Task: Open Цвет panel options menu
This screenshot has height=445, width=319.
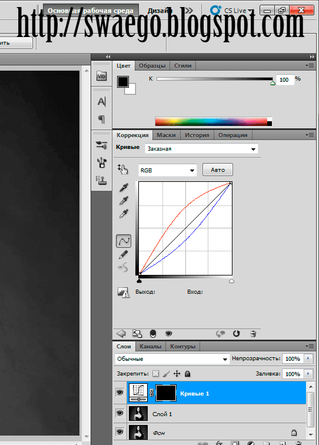Action: 310,65
